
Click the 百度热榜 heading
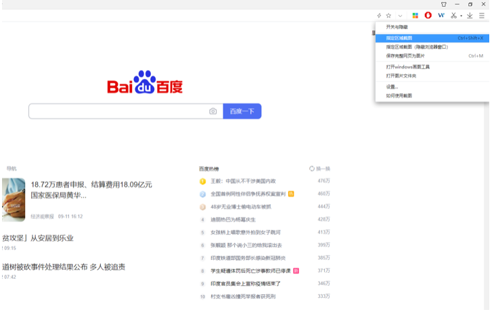pyautogui.click(x=209, y=169)
